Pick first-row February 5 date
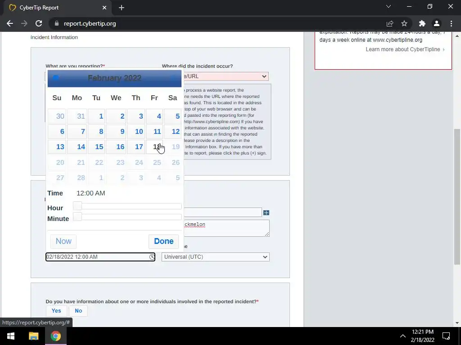 pyautogui.click(x=172, y=116)
